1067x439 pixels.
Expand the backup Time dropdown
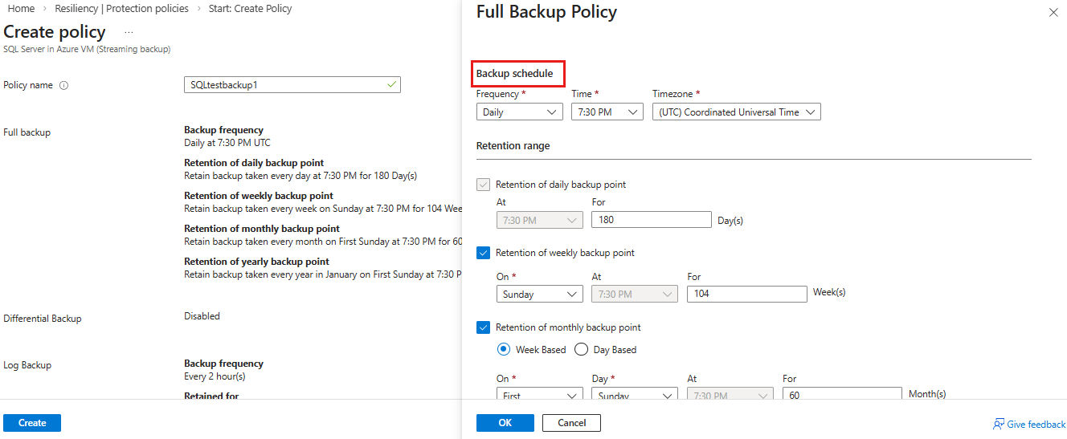(x=607, y=112)
